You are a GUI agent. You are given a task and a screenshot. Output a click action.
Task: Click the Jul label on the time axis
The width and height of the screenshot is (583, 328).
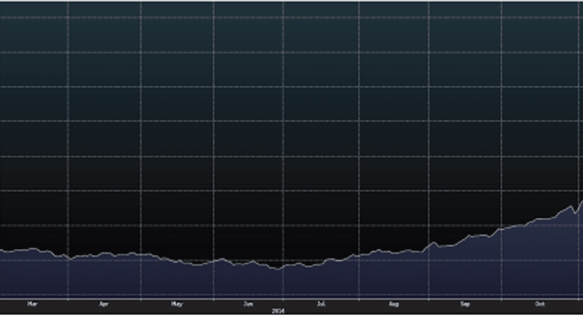[321, 304]
